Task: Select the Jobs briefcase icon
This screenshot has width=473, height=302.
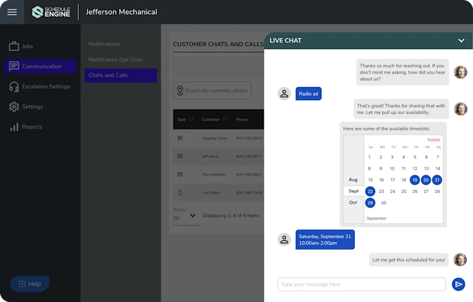Action: pyautogui.click(x=14, y=46)
